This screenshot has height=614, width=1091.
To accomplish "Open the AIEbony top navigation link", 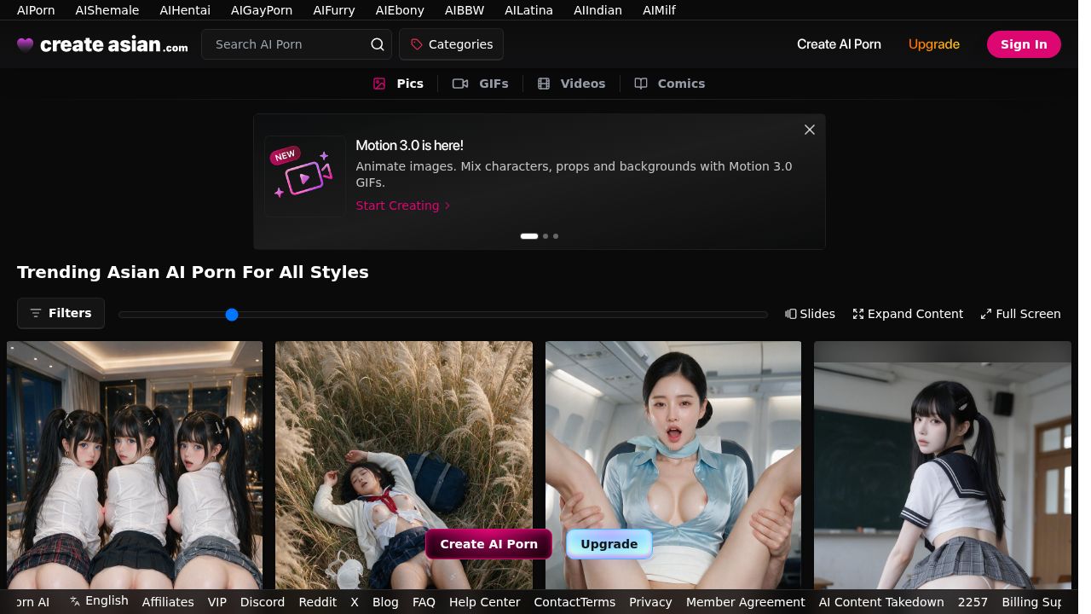I will (400, 10).
